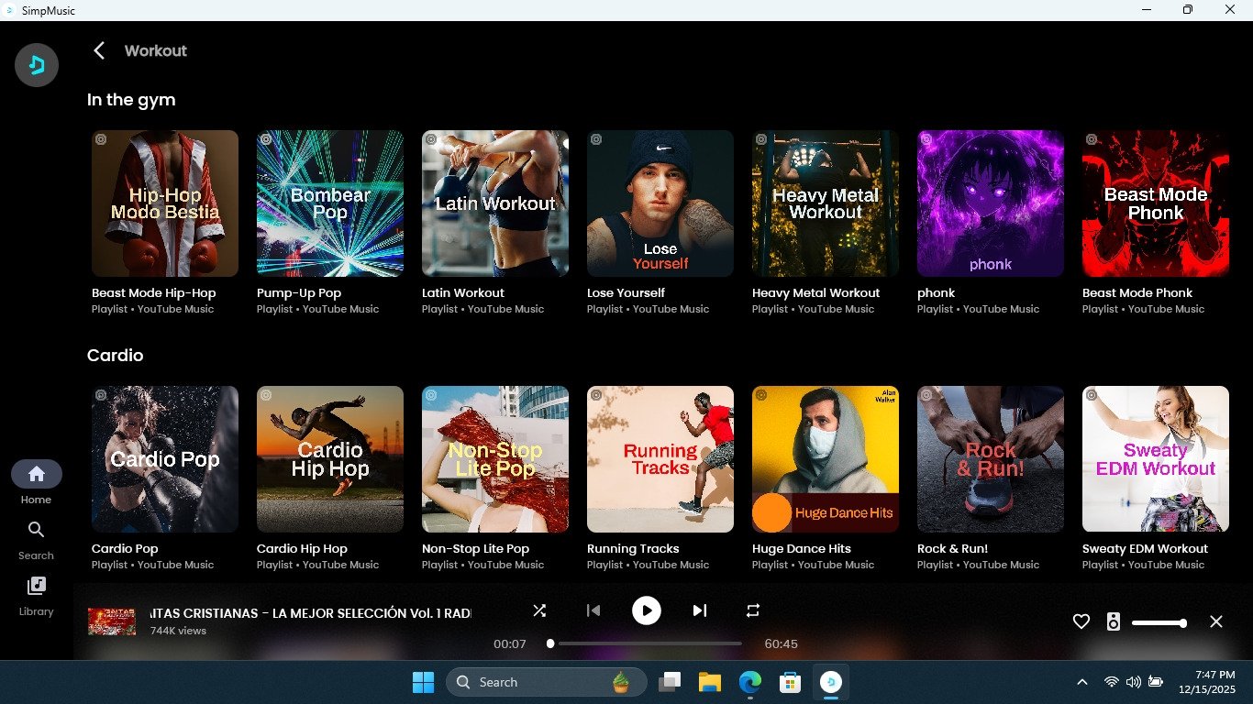Image resolution: width=1253 pixels, height=704 pixels.
Task: Click the volume slider in player bar
Action: (x=1159, y=623)
